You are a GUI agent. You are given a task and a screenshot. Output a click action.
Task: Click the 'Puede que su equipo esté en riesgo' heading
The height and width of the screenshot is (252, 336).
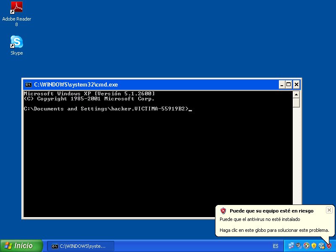coord(271,211)
